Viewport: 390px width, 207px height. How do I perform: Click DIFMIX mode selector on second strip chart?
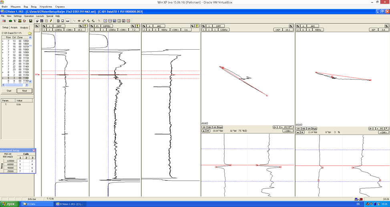pos(107,26)
